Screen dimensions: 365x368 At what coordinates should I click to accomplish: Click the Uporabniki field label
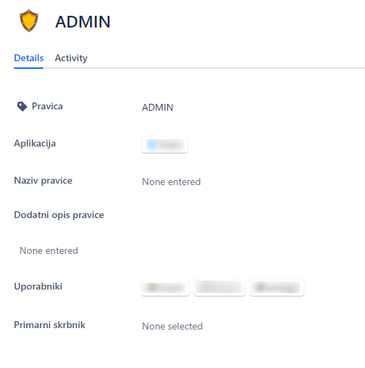coord(38,286)
